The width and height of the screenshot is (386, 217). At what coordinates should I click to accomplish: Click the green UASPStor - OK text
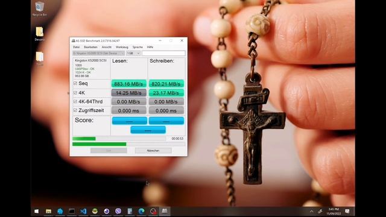(x=84, y=69)
